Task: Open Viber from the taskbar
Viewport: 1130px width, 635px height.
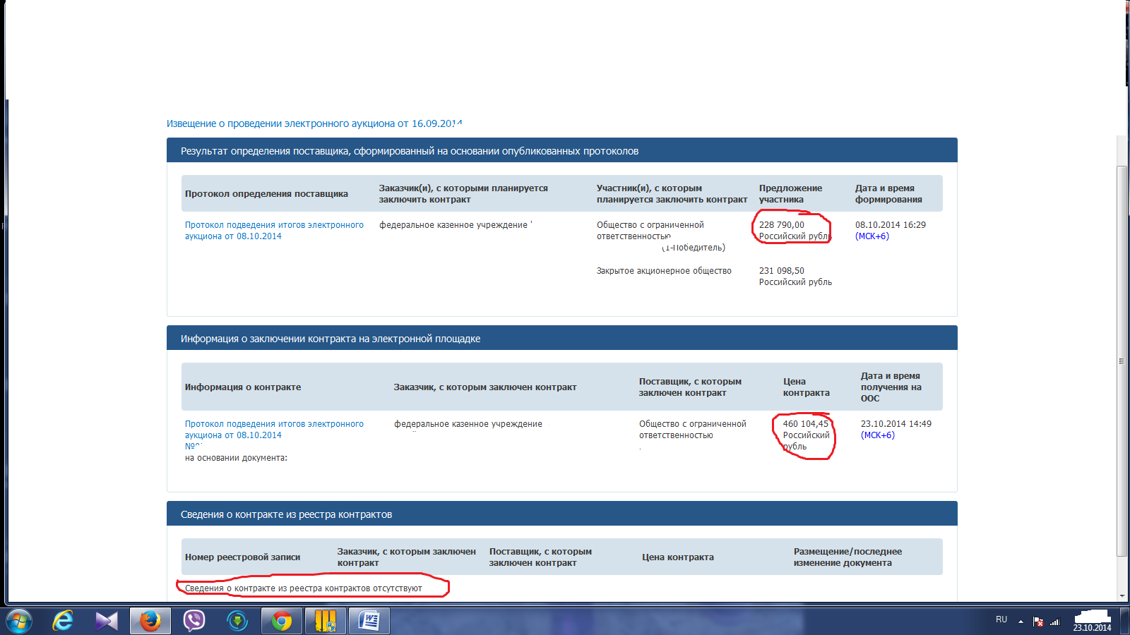Action: [194, 621]
